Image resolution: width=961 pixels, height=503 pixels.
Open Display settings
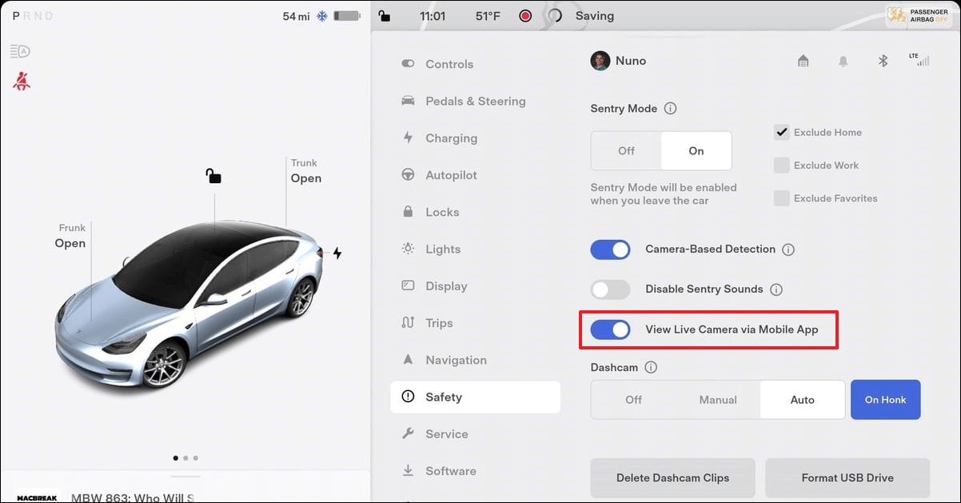click(x=476, y=286)
